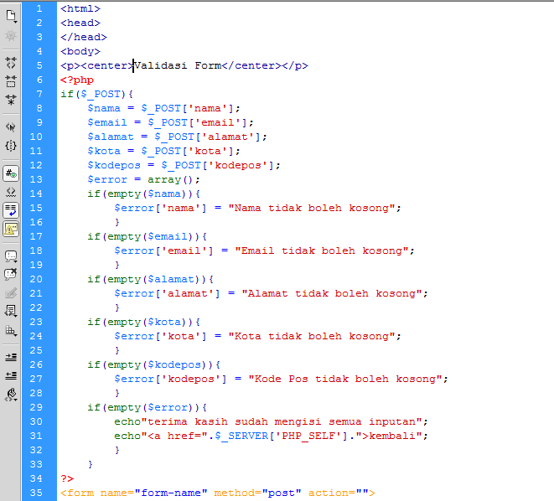Click the Select Parent Tag icon
This screenshot has height=501, width=554.
pyautogui.click(x=11, y=127)
